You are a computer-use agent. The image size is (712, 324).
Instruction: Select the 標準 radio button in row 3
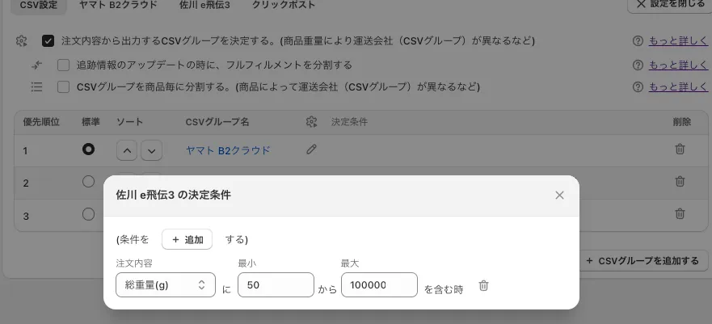pyautogui.click(x=88, y=214)
